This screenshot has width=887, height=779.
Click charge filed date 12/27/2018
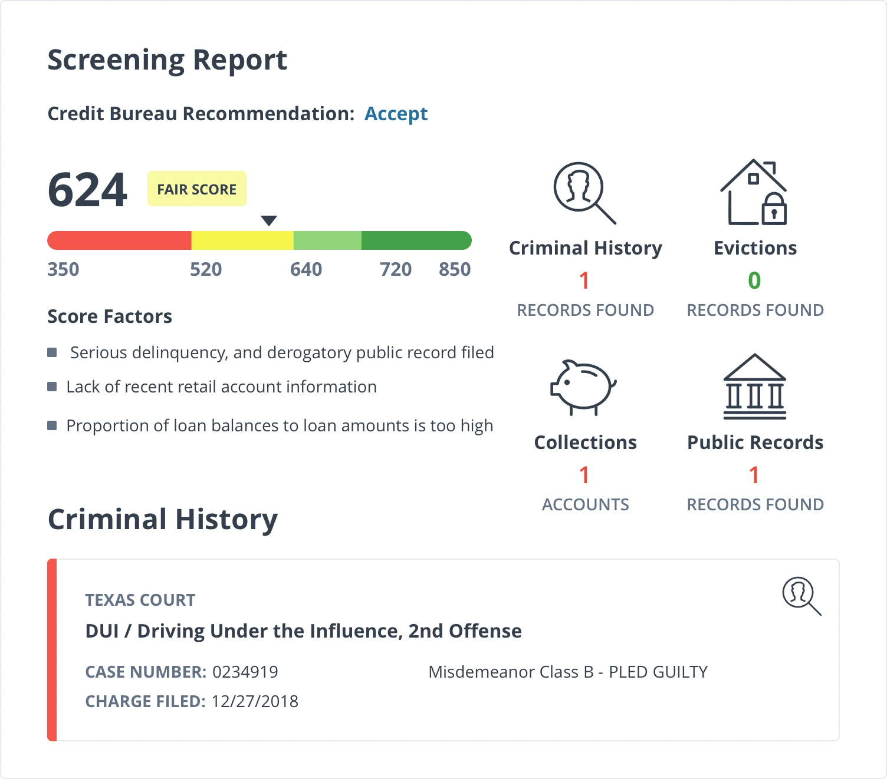click(255, 701)
